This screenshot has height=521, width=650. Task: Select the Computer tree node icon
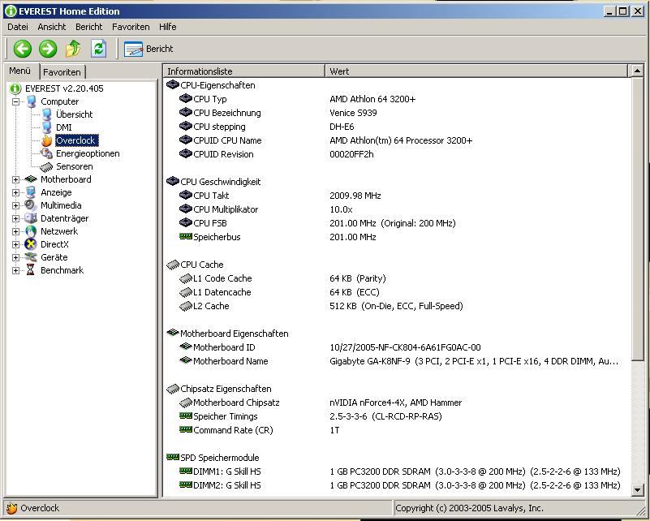pos(32,101)
